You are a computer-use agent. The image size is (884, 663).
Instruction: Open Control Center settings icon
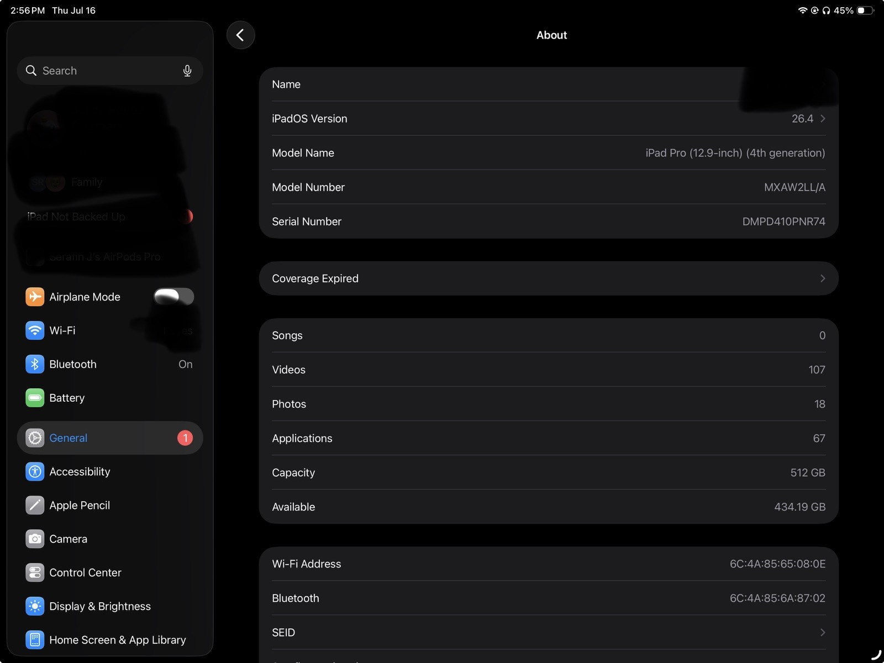tap(35, 573)
